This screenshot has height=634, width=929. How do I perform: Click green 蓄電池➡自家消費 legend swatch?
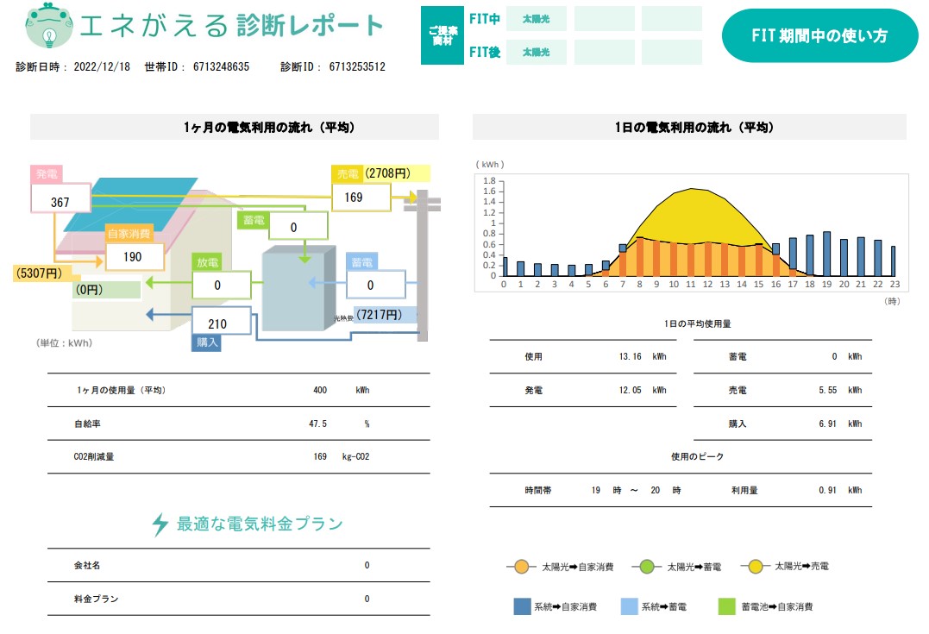click(x=727, y=606)
